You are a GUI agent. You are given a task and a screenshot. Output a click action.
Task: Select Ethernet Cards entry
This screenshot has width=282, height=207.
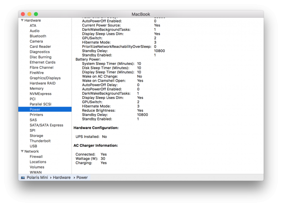point(43,62)
